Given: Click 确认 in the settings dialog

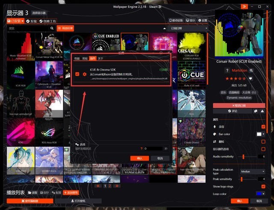Looking at the screenshot, I should click(x=140, y=158).
